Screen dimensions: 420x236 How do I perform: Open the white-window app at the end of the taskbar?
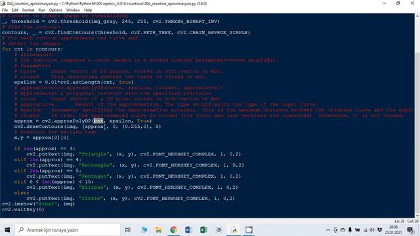click(249, 230)
